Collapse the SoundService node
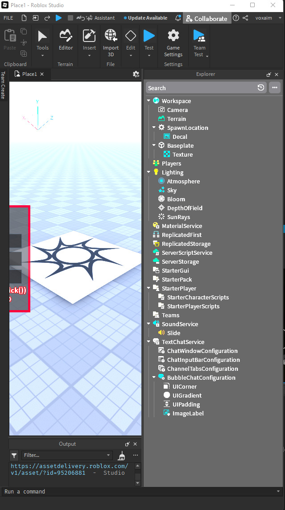285x510 pixels. point(149,324)
